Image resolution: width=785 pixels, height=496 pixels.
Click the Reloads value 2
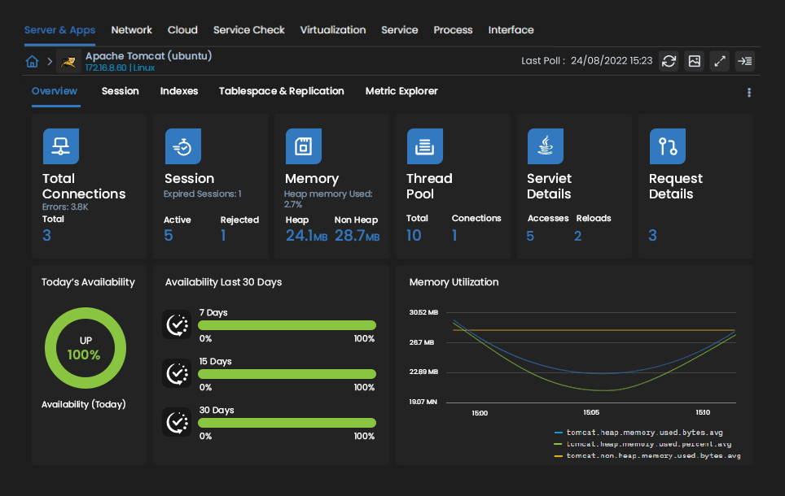[x=577, y=236]
